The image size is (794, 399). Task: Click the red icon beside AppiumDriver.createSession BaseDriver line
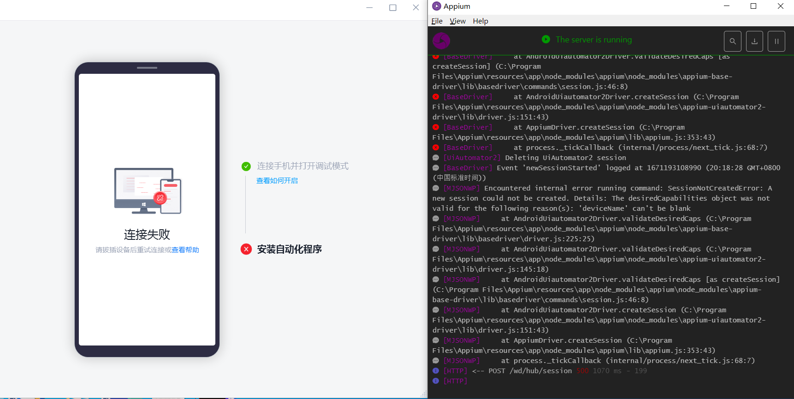coord(436,127)
